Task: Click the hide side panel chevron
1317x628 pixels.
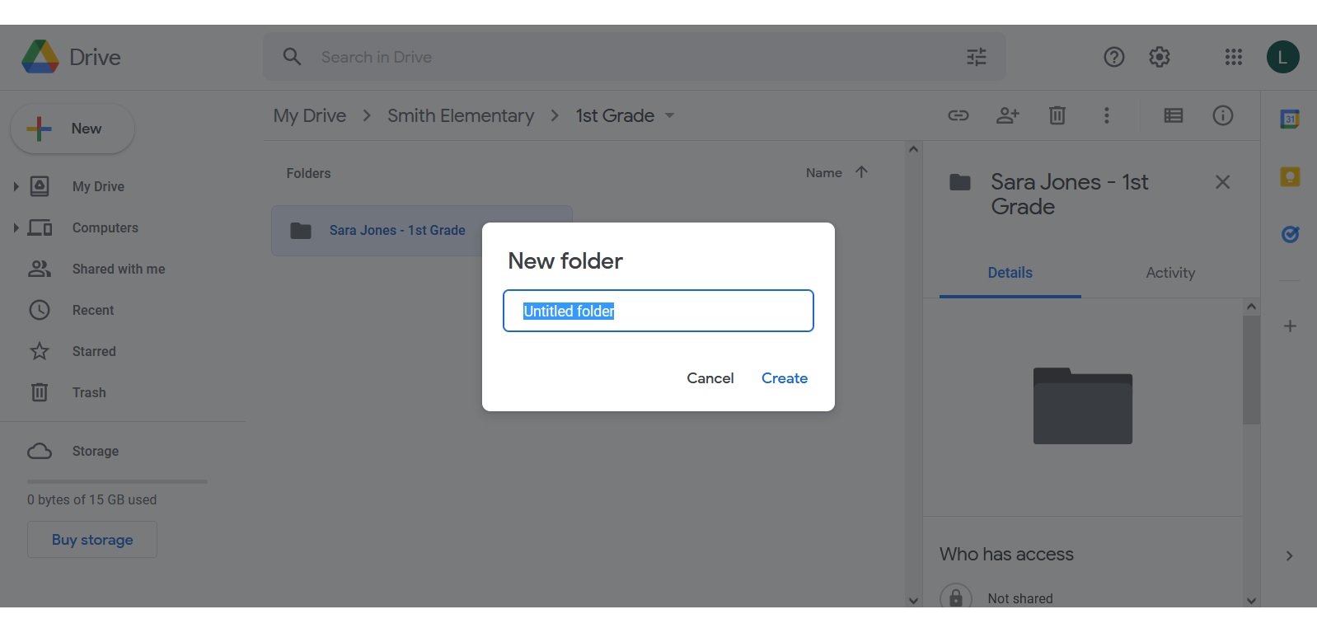Action: (1290, 556)
